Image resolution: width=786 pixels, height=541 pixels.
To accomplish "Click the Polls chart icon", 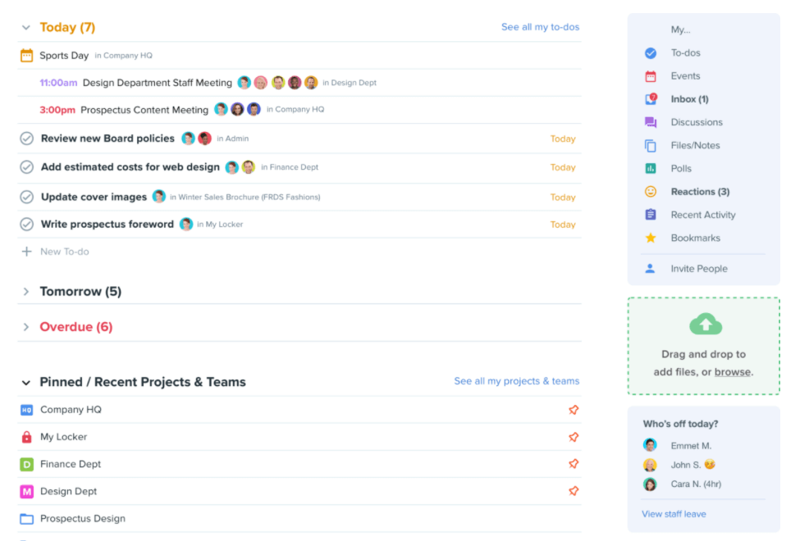I will click(x=651, y=169).
